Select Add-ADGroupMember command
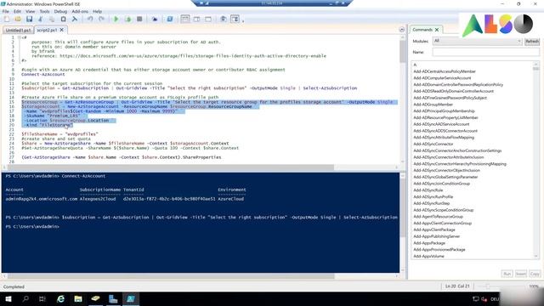This screenshot has height=306, width=544. 433,105
